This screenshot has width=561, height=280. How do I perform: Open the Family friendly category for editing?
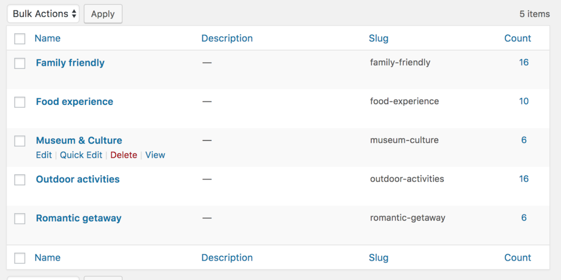[70, 63]
